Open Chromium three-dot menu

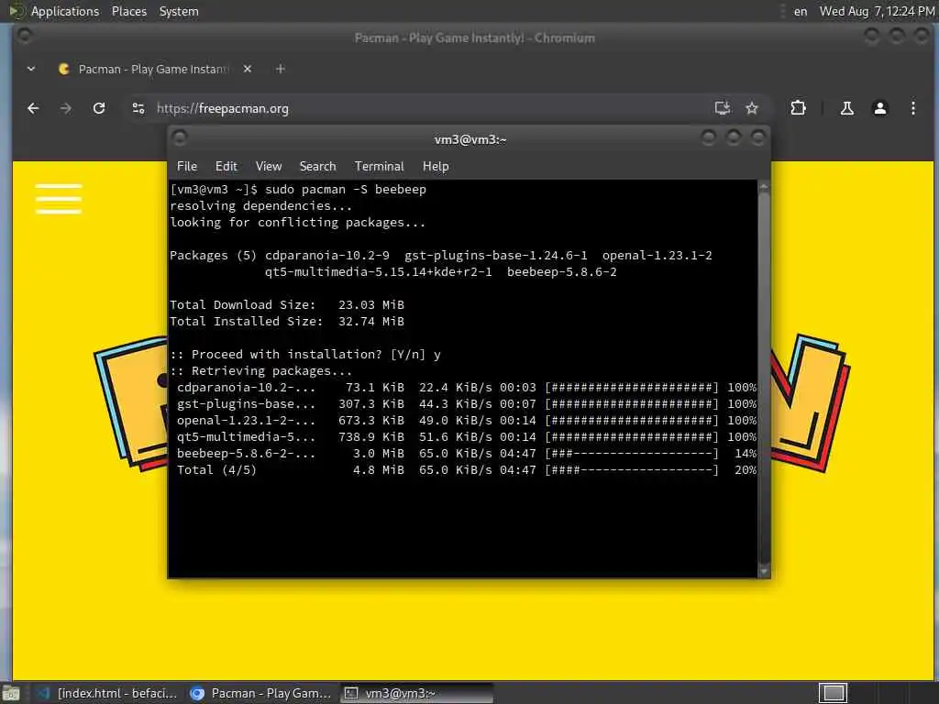pos(912,108)
